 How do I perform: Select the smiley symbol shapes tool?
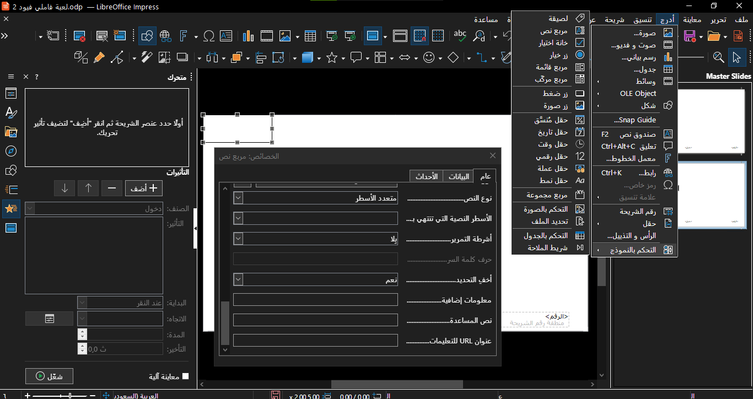tap(428, 57)
